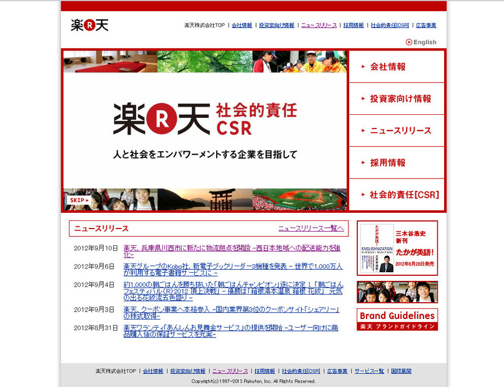Click the red lounge room photo
This screenshot has width=504, height=387.
click(111, 62)
